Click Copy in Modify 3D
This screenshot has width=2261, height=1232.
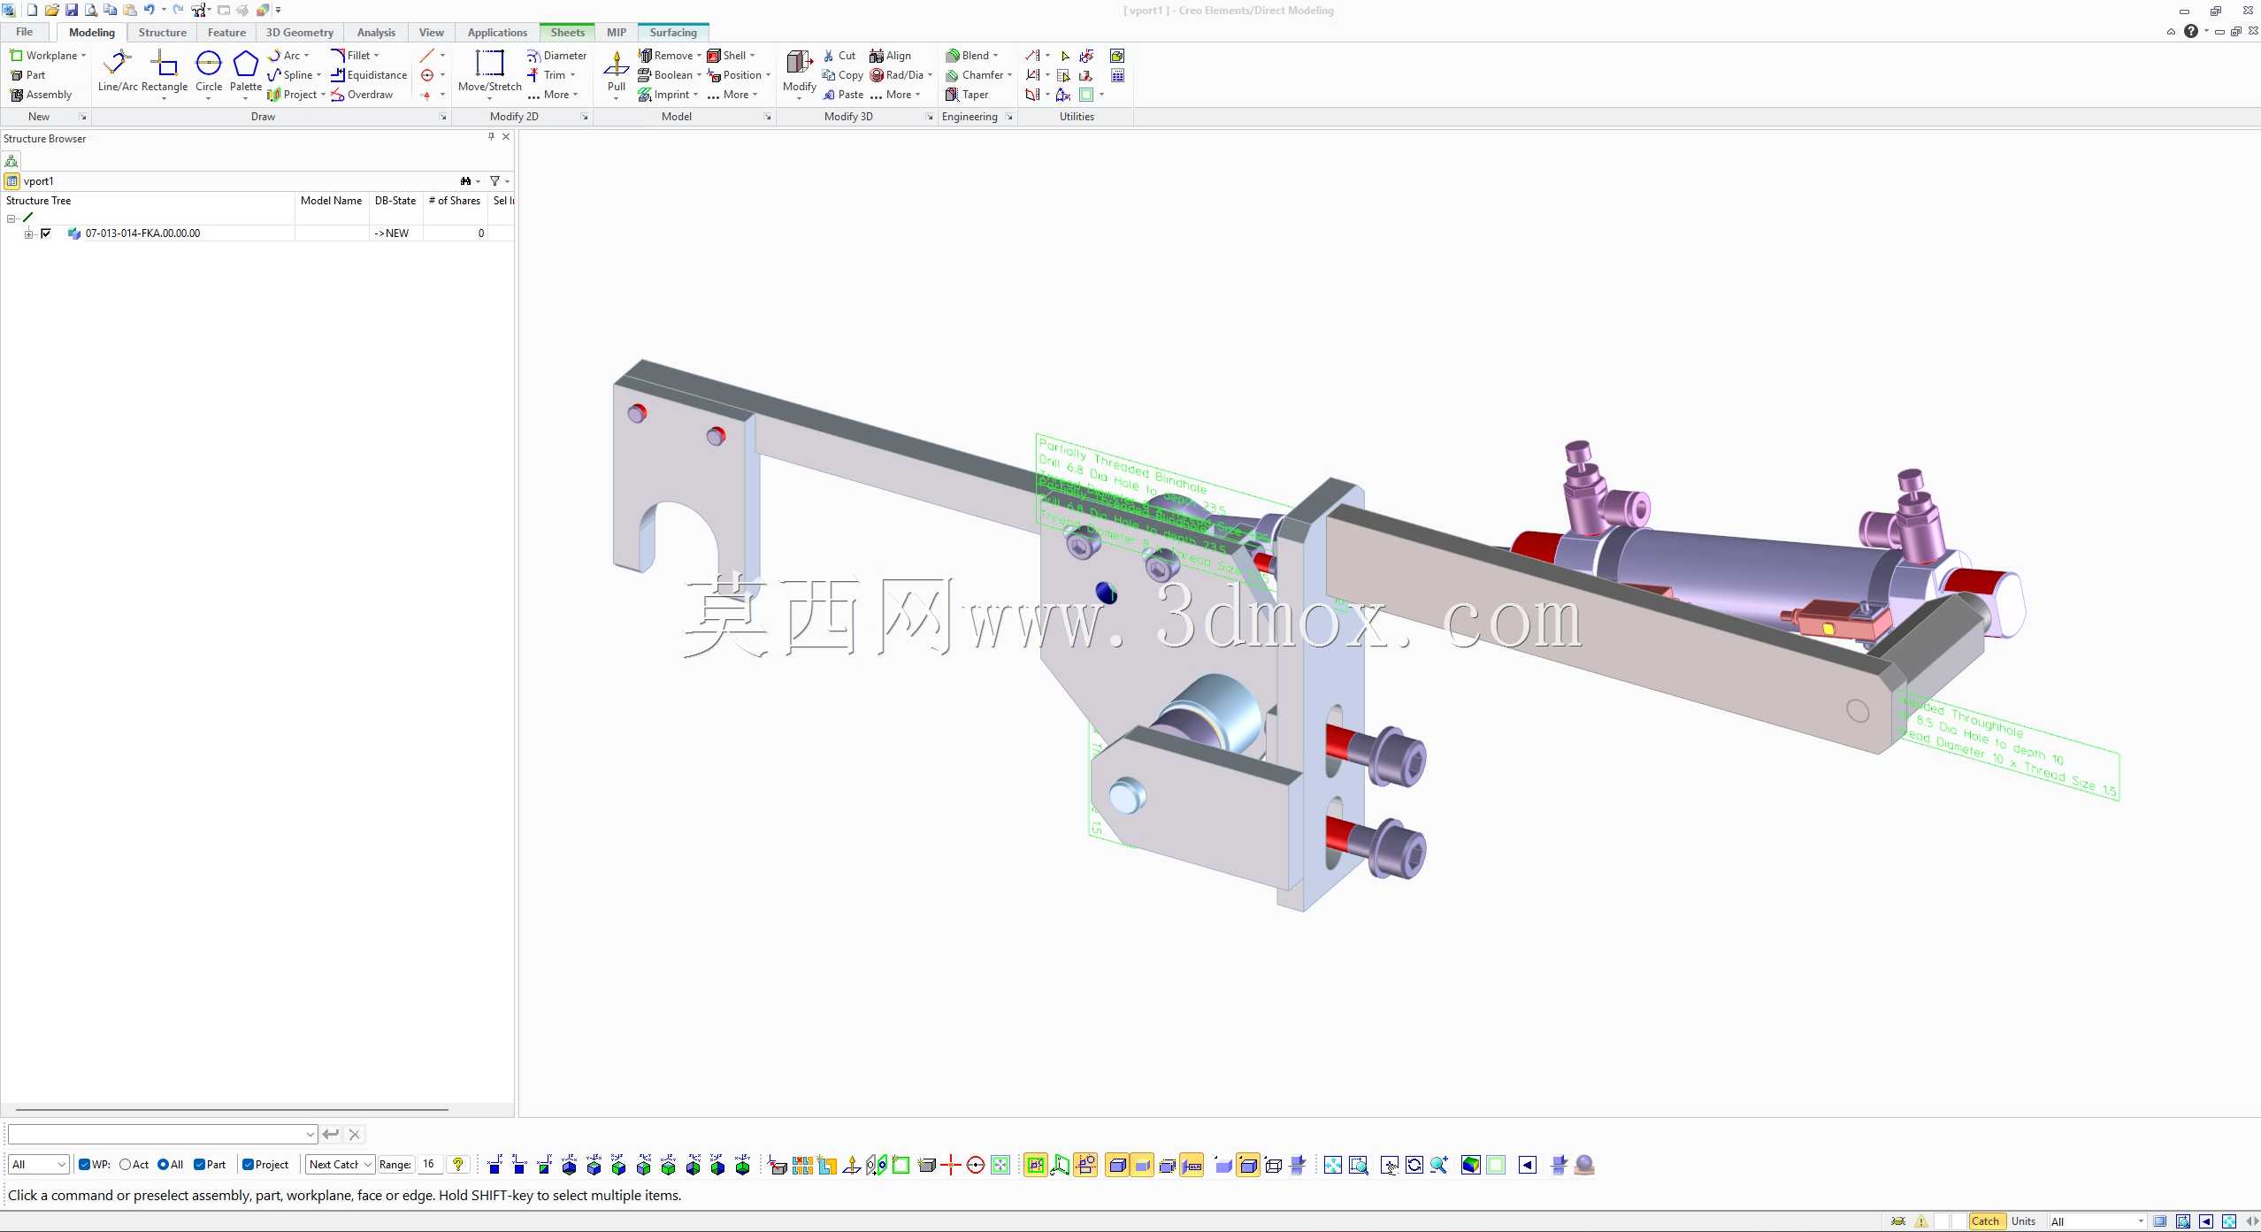pos(842,75)
